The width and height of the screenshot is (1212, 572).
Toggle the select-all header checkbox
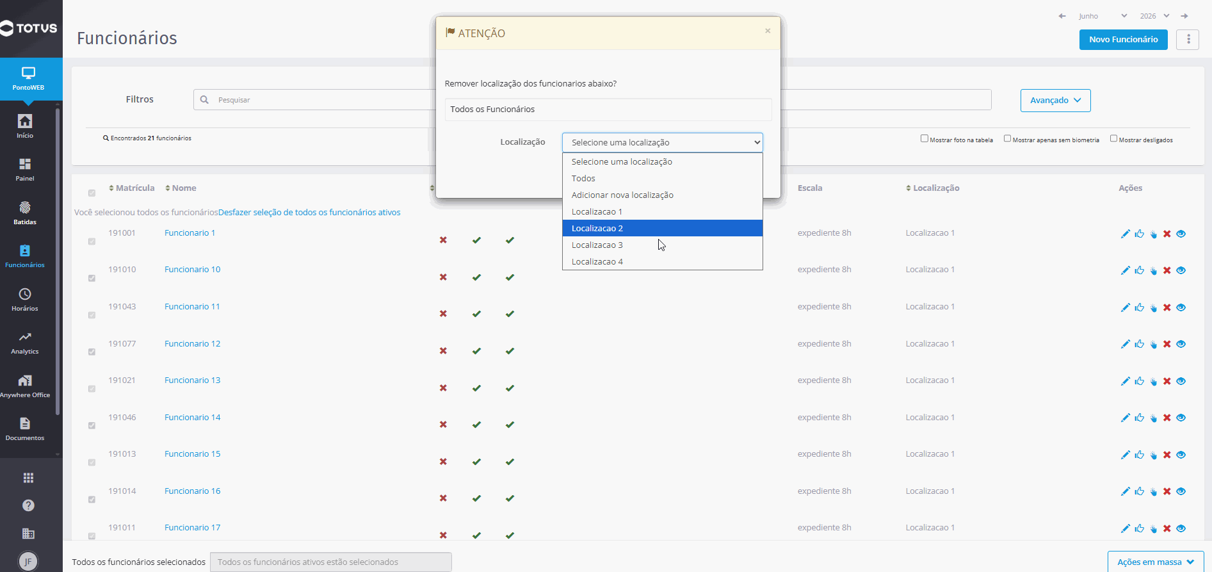coord(92,193)
